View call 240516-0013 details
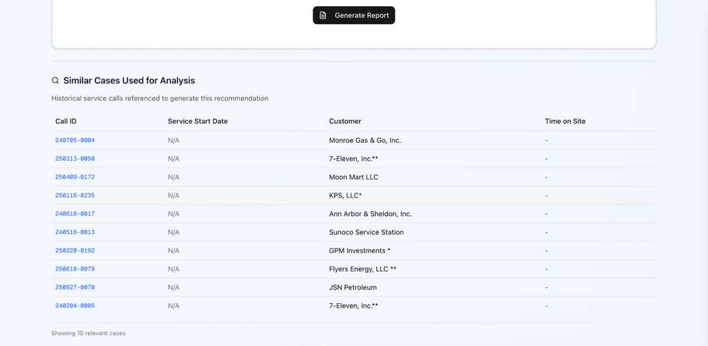708x346 pixels. pyautogui.click(x=75, y=233)
